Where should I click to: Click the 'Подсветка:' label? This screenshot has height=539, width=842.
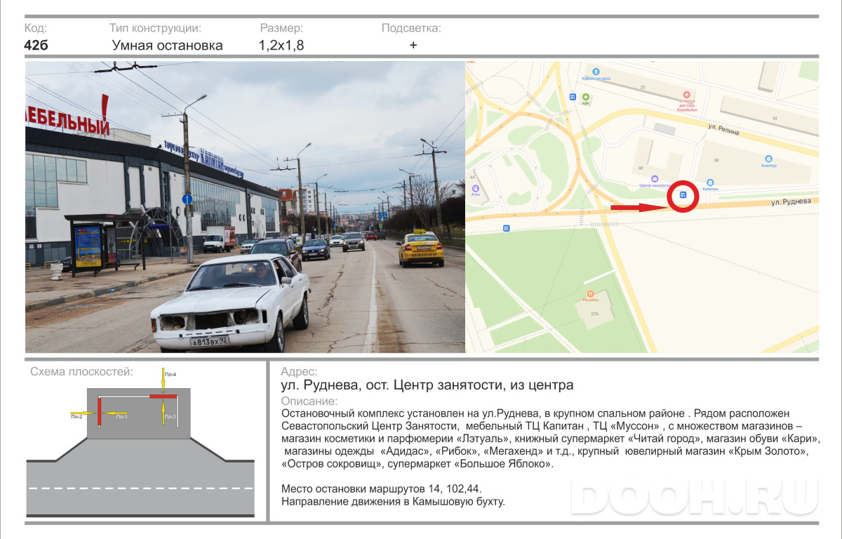(x=411, y=29)
